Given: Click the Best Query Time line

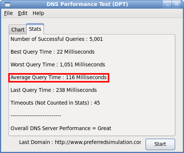Looking at the screenshot, I should pos(53,52).
